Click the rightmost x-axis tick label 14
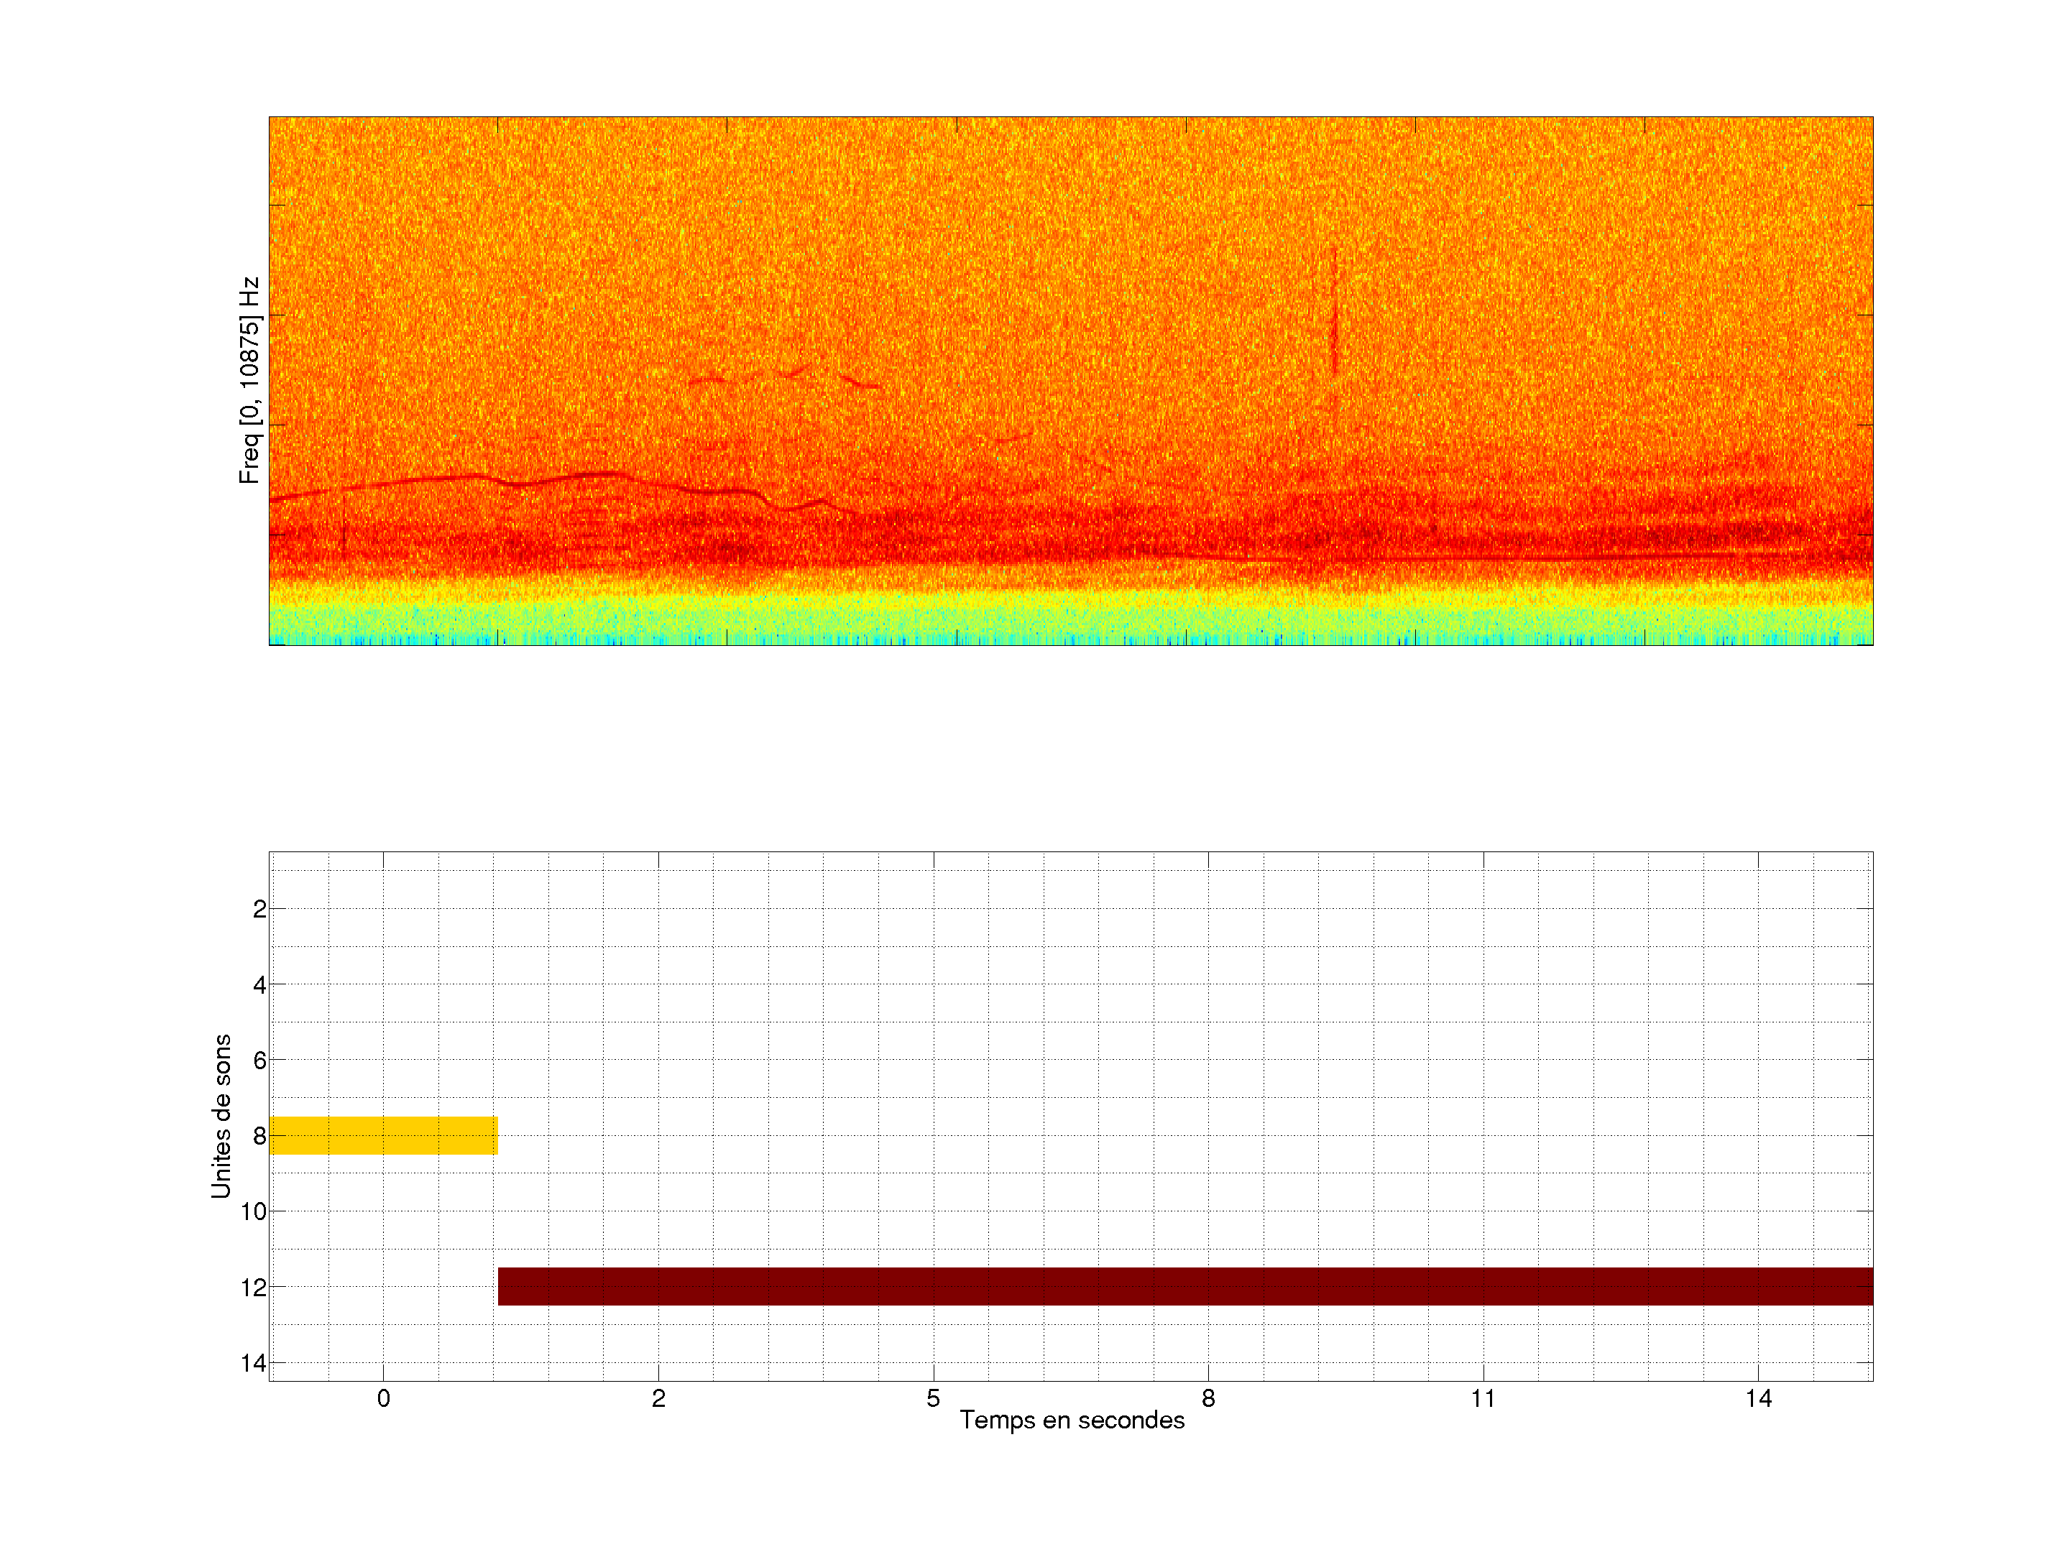 pos(1758,1398)
